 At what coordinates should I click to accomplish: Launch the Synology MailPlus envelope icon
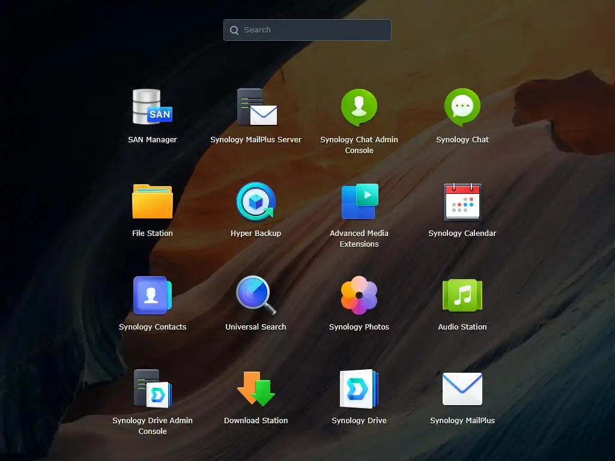[462, 389]
